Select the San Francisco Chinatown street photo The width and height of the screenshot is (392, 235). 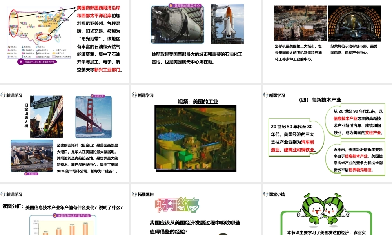coord(46,117)
